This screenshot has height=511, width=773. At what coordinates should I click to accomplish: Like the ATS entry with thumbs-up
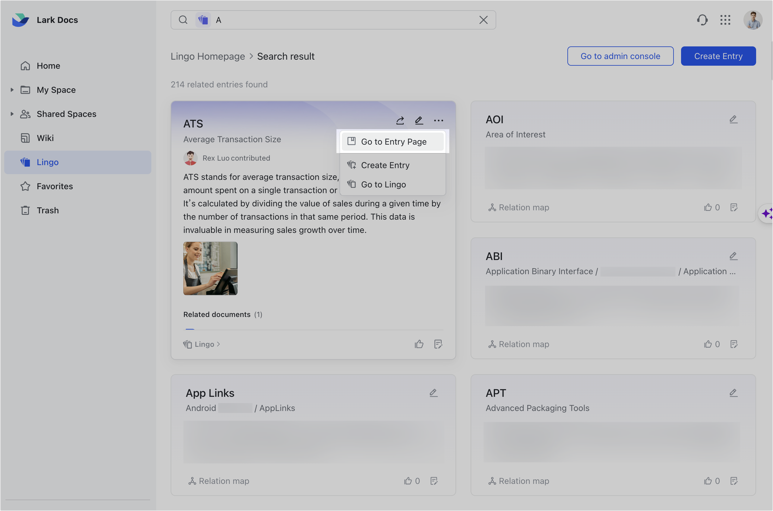419,344
